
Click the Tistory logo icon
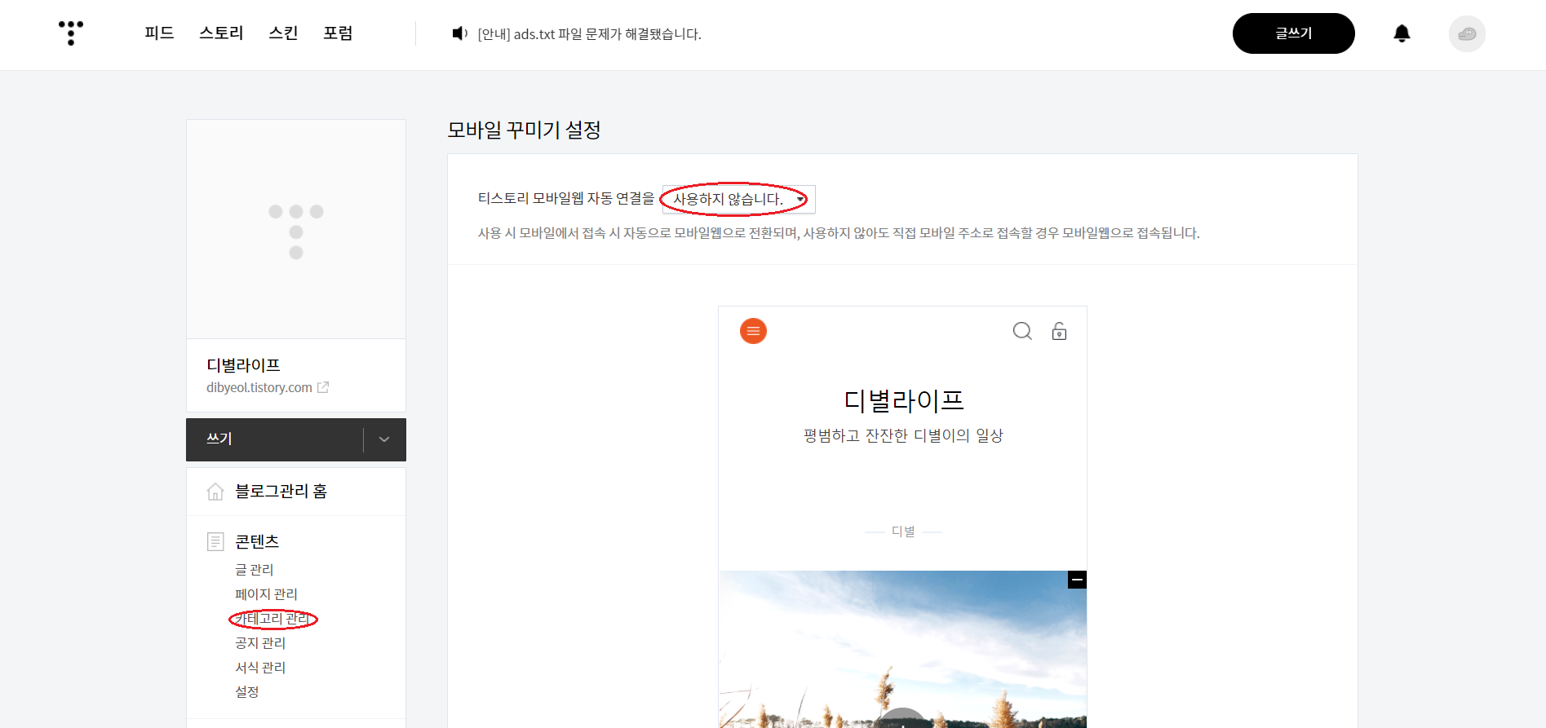coord(71,33)
